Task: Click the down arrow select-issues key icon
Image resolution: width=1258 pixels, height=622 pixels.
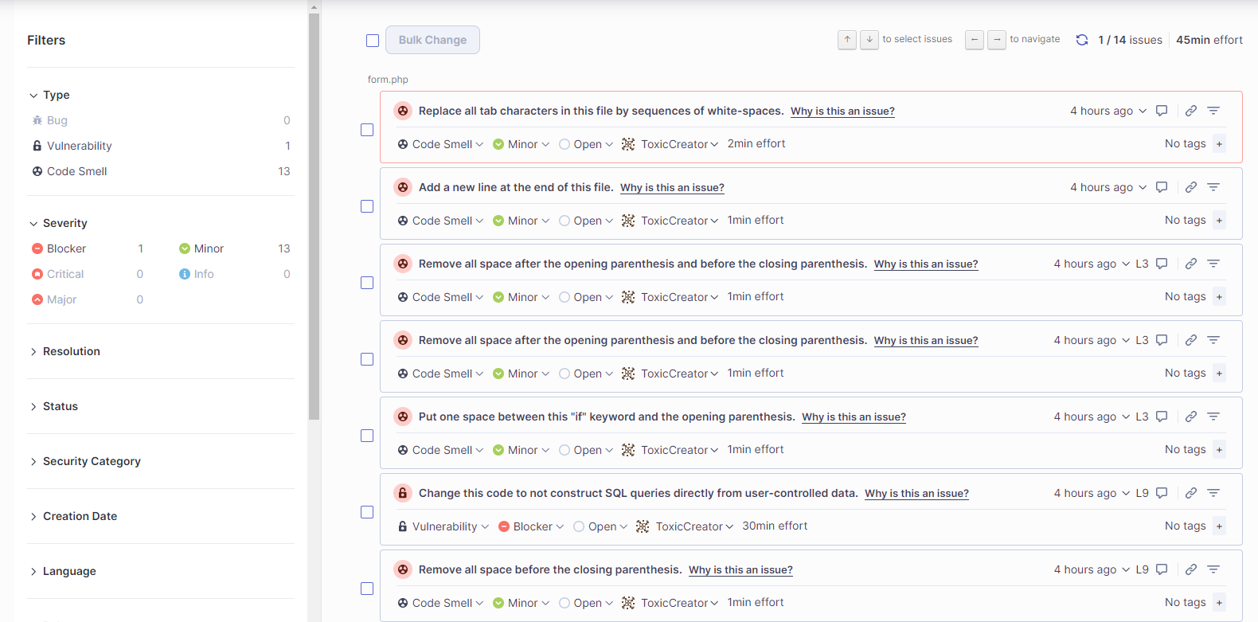Action: point(869,39)
